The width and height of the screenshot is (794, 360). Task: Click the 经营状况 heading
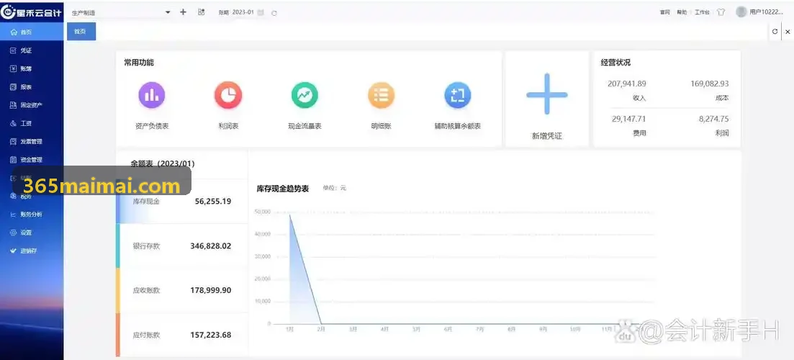pos(615,63)
